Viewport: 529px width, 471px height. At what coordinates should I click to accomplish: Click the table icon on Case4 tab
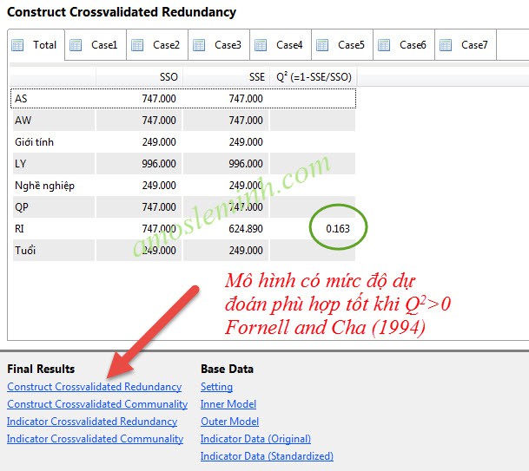(261, 45)
